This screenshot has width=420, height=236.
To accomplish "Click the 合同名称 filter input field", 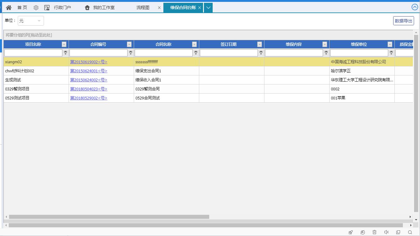I will pos(163,53).
